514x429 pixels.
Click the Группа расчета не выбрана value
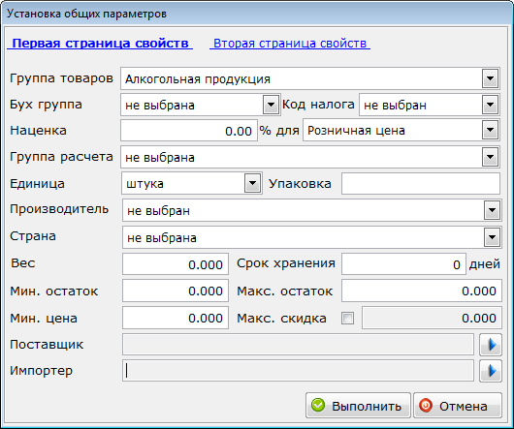coord(160,158)
